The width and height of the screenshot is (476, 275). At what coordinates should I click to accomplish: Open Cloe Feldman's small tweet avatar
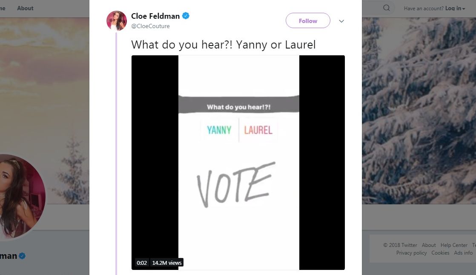[x=117, y=21]
